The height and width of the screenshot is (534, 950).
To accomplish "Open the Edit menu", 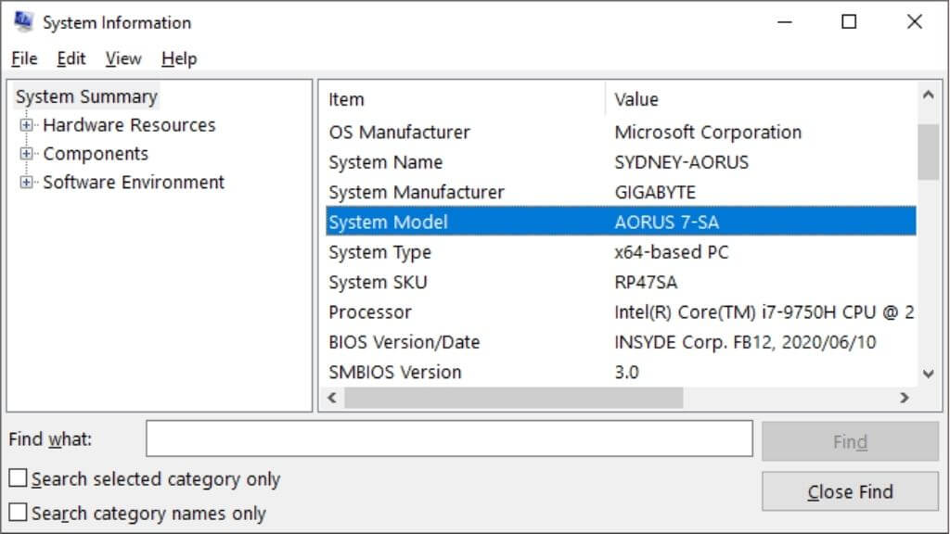I will (71, 58).
